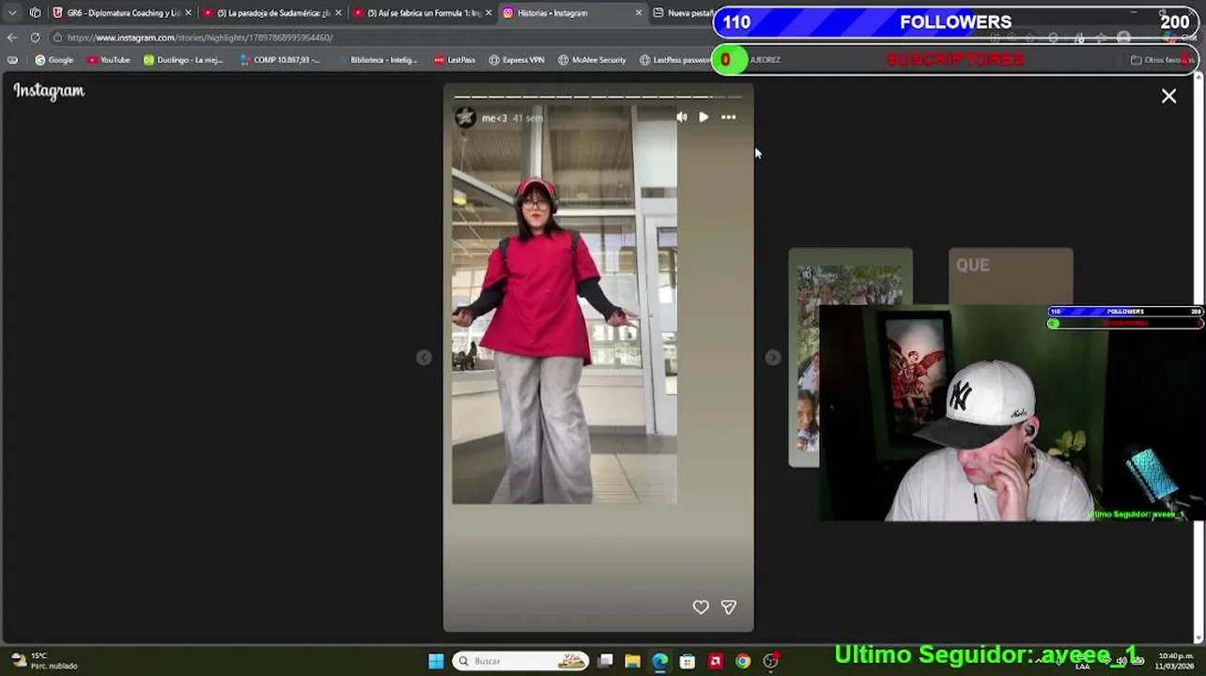Viewport: 1206px width, 676px height.
Task: Open clock and date in system tray
Action: (1176, 661)
